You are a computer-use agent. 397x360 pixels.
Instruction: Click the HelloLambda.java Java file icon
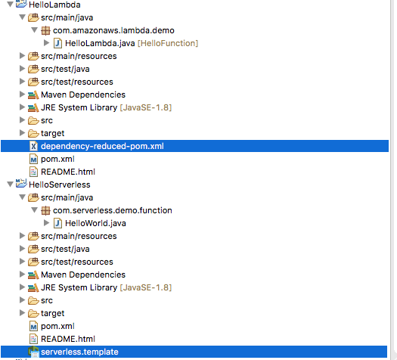(x=57, y=43)
